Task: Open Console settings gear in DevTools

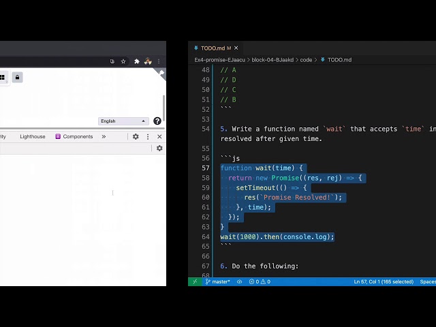Action: 159,149
